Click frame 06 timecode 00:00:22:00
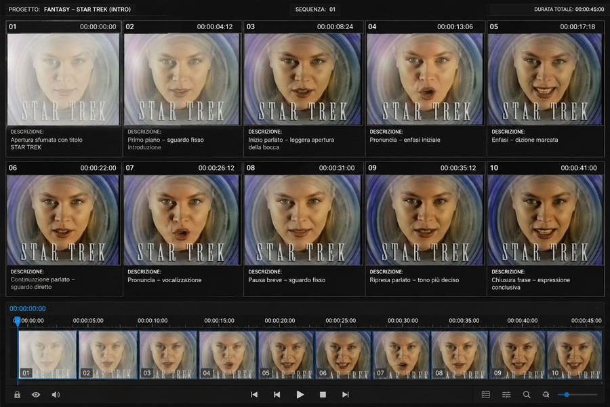The image size is (610, 407). click(x=98, y=168)
